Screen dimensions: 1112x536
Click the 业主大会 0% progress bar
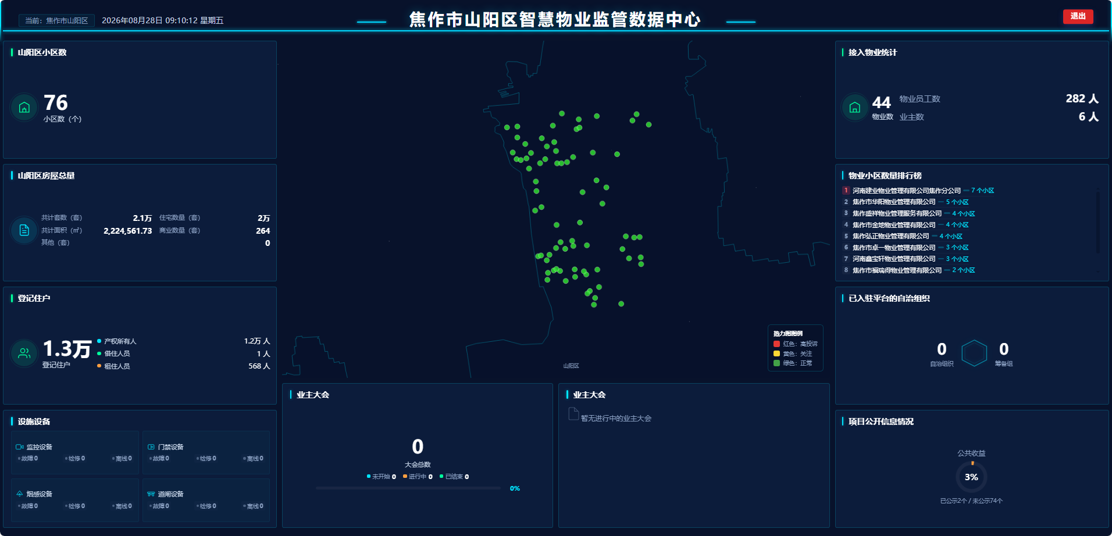(x=408, y=488)
